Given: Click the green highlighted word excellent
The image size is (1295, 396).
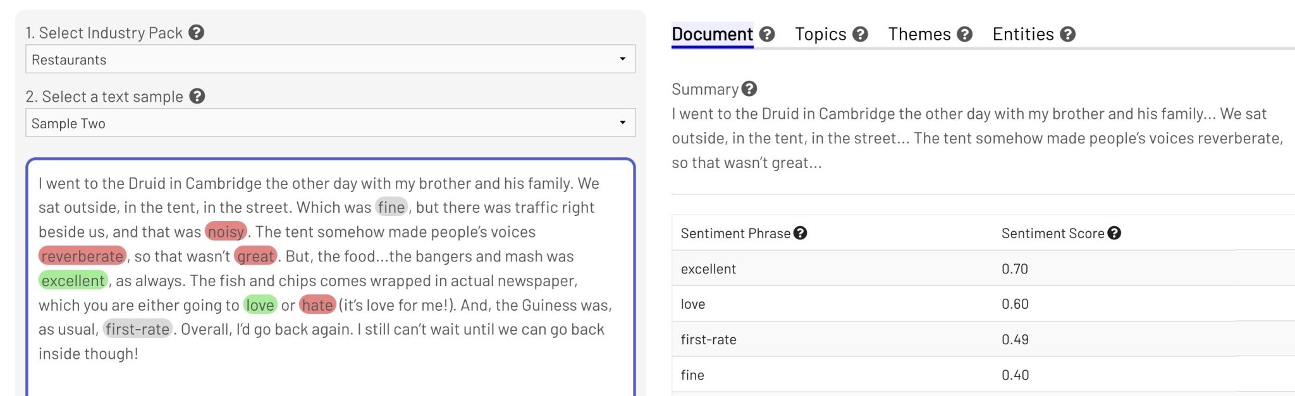Looking at the screenshot, I should [x=73, y=280].
